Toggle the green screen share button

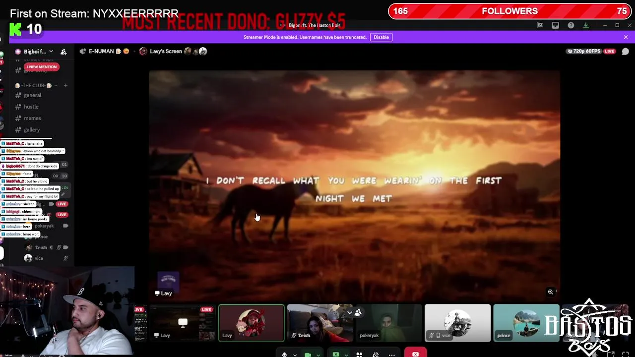tap(336, 355)
